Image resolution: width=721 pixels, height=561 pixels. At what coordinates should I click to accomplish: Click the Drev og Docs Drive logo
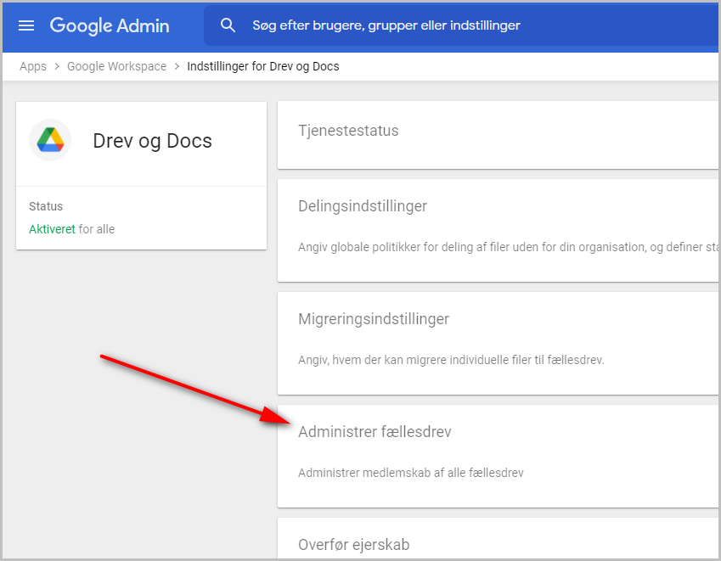50,140
